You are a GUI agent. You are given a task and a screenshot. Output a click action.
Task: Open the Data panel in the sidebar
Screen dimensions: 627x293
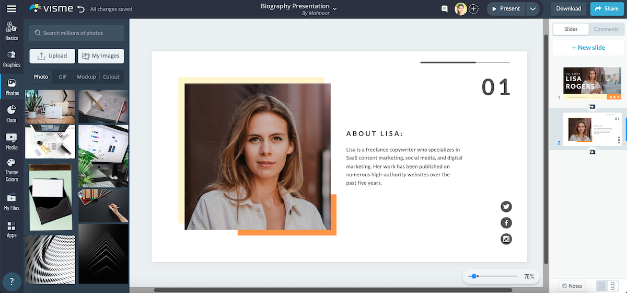coord(11,114)
